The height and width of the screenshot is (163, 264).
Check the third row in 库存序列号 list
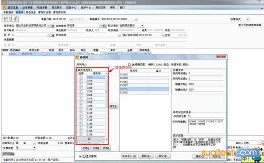point(81,84)
